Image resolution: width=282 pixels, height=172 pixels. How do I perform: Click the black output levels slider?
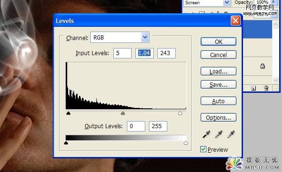tap(66, 143)
